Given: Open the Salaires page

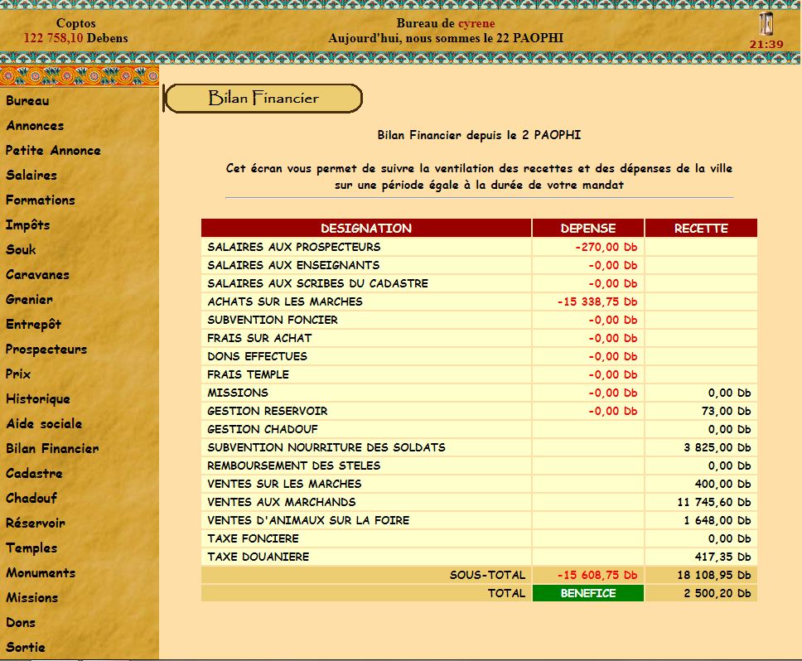Looking at the screenshot, I should [31, 176].
